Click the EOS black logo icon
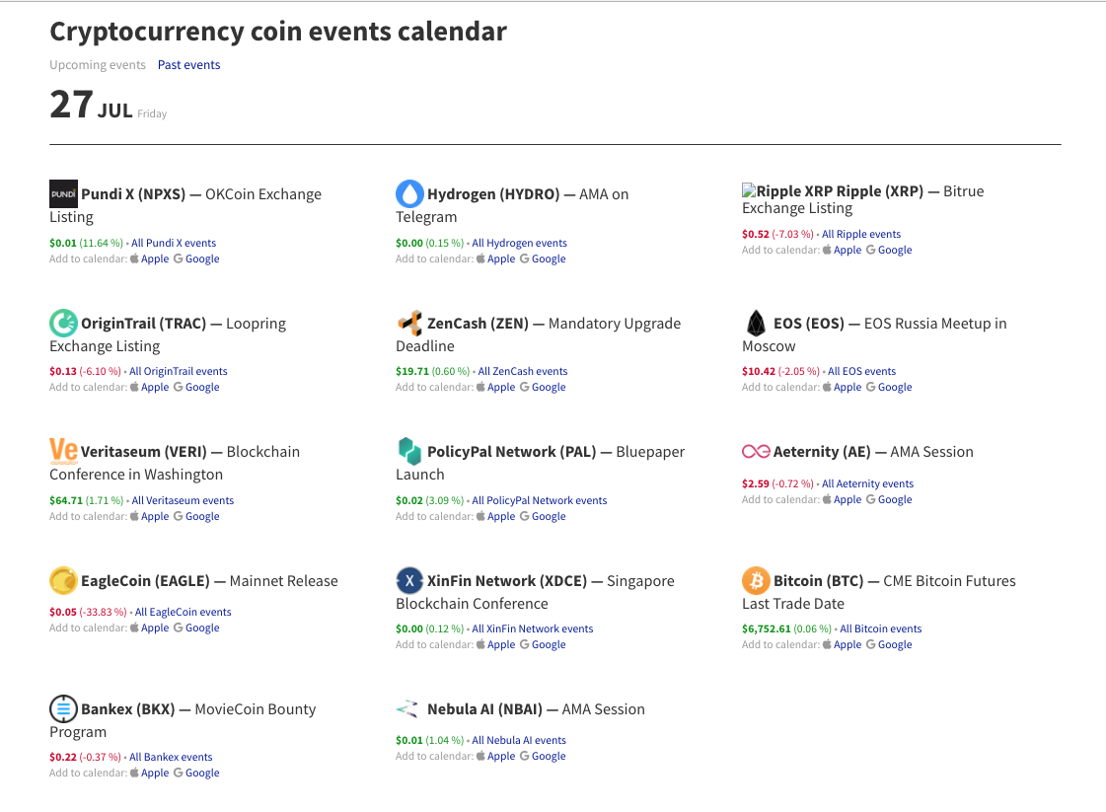 (756, 323)
